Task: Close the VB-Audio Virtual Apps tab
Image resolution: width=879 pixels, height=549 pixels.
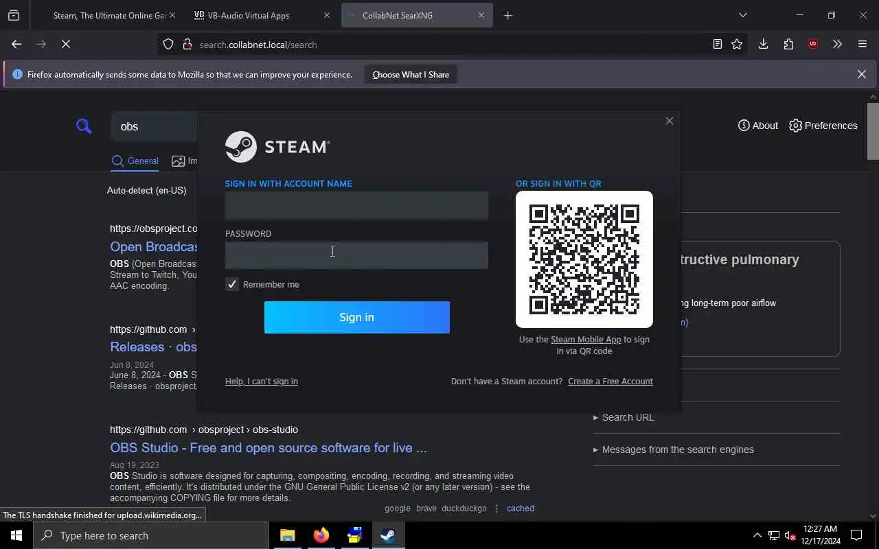Action: coord(327,15)
